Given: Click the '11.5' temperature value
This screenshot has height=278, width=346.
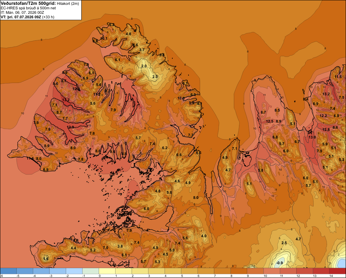Looking at the screenshot, I should pyautogui.click(x=338, y=77).
